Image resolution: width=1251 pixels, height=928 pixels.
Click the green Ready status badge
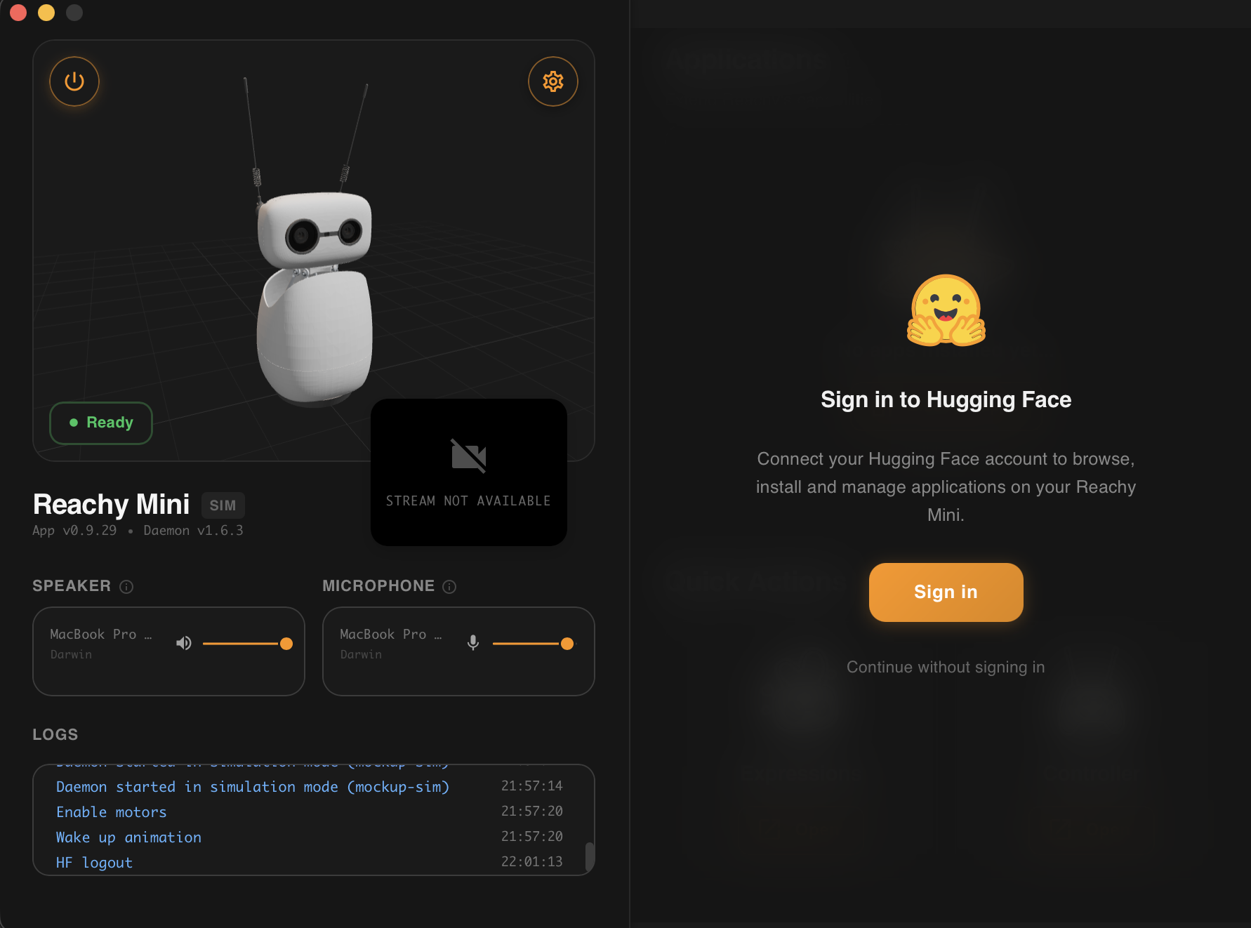coord(101,423)
